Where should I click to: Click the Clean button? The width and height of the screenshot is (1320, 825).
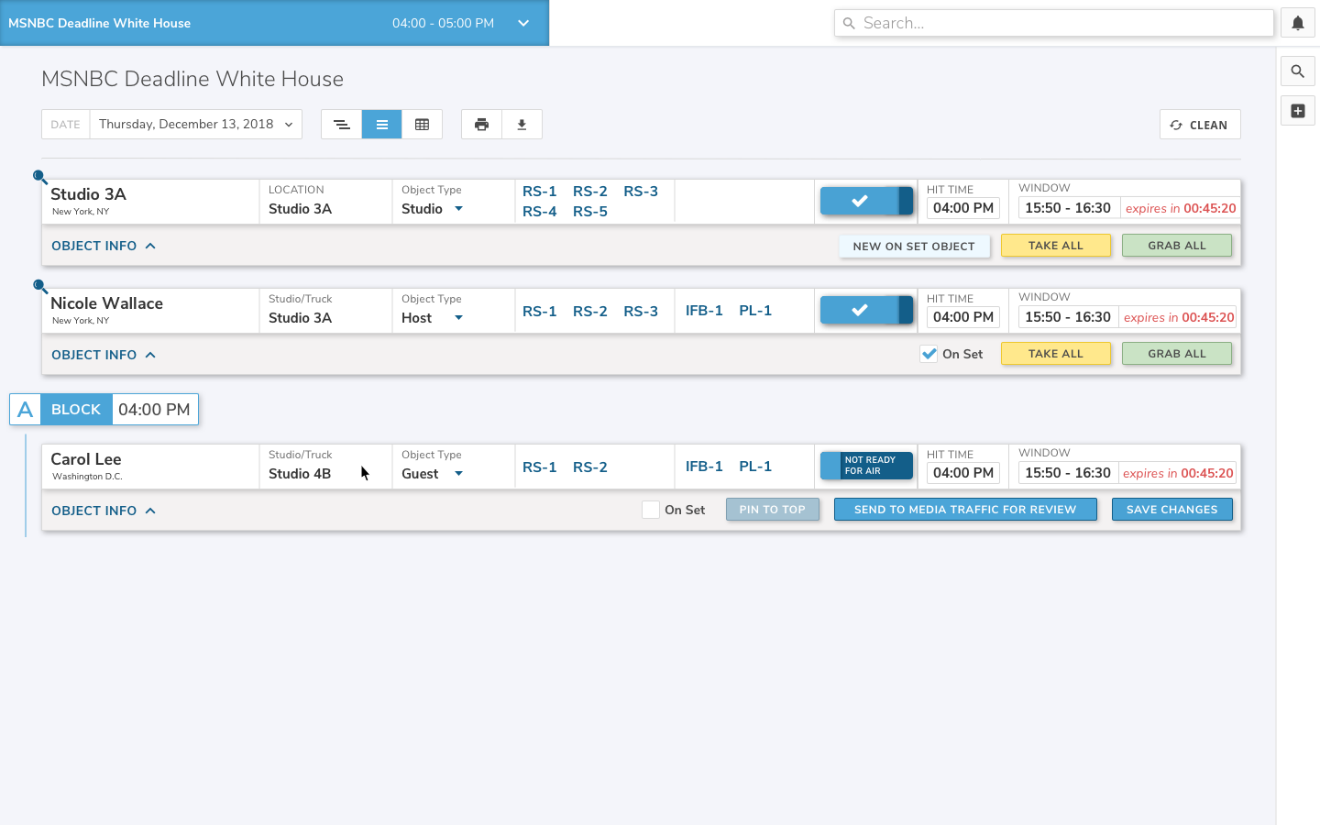point(1199,125)
